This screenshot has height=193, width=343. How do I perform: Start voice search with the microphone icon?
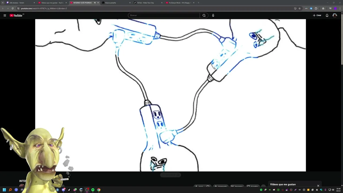213,15
